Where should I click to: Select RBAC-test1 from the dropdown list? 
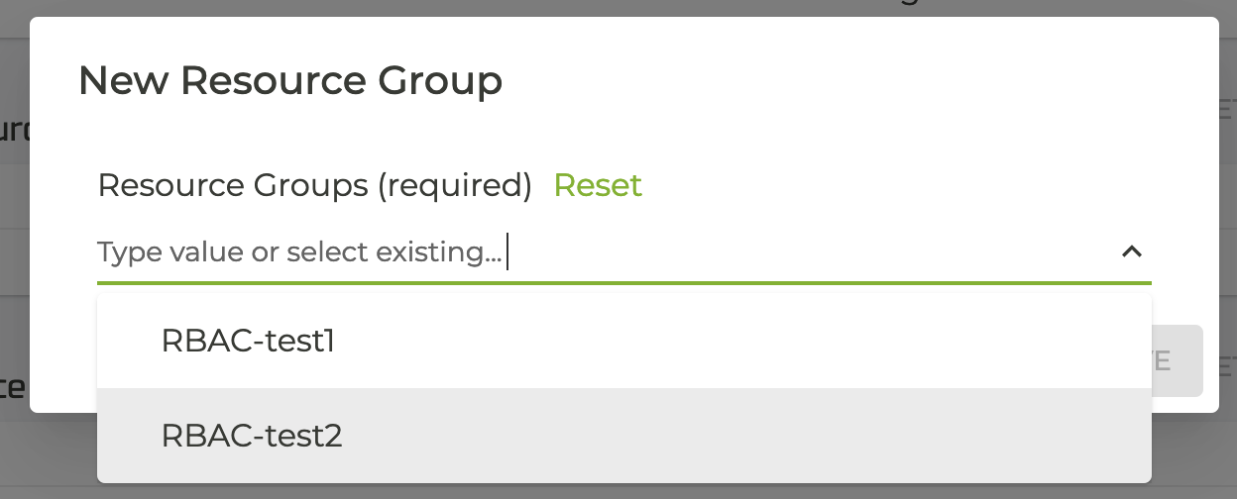click(248, 341)
